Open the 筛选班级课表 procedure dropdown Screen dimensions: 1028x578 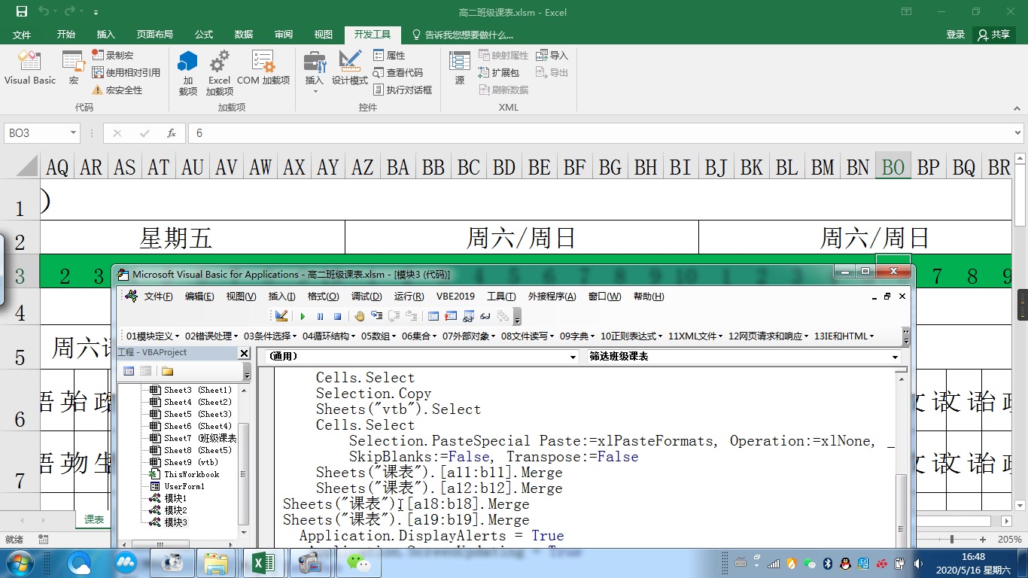pyautogui.click(x=895, y=357)
